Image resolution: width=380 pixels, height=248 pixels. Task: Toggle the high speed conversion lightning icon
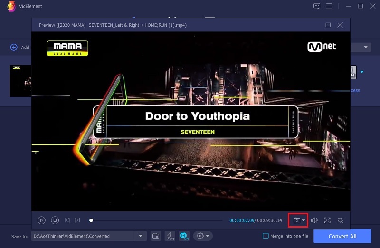click(x=170, y=236)
